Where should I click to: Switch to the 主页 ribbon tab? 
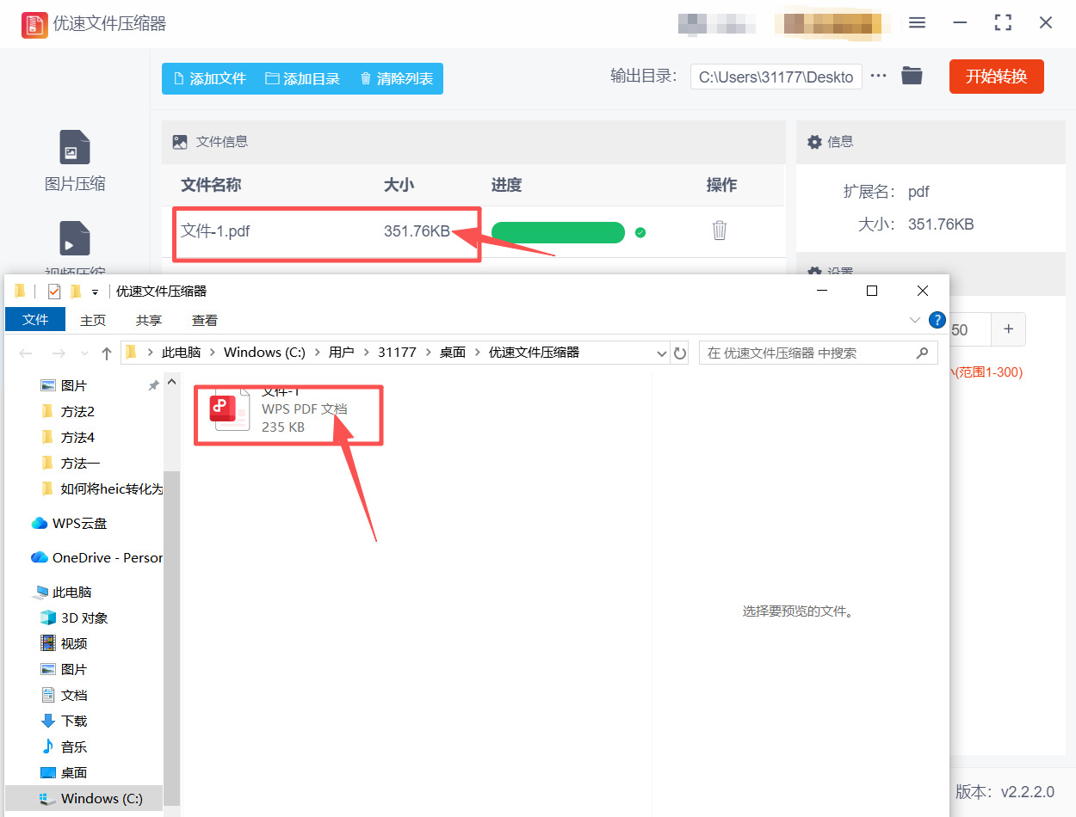(x=93, y=319)
